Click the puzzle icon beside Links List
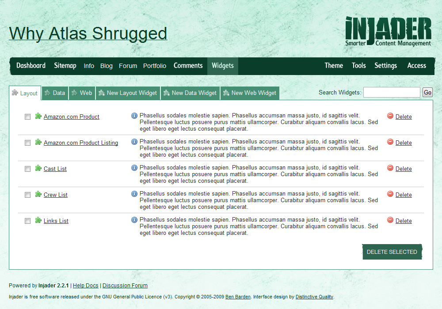The image size is (442, 309). pyautogui.click(x=38, y=220)
